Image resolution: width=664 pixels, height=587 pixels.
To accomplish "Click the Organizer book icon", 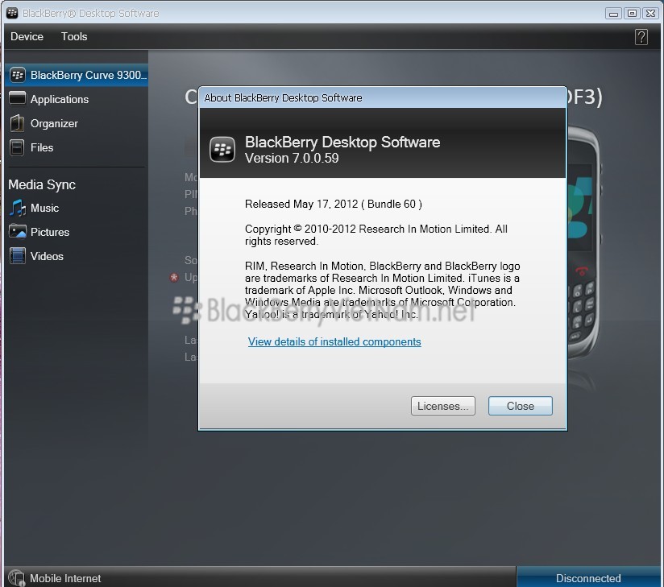I will click(x=18, y=123).
